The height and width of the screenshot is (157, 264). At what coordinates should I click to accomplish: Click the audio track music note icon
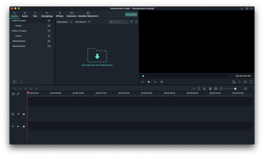[x=13, y=126]
